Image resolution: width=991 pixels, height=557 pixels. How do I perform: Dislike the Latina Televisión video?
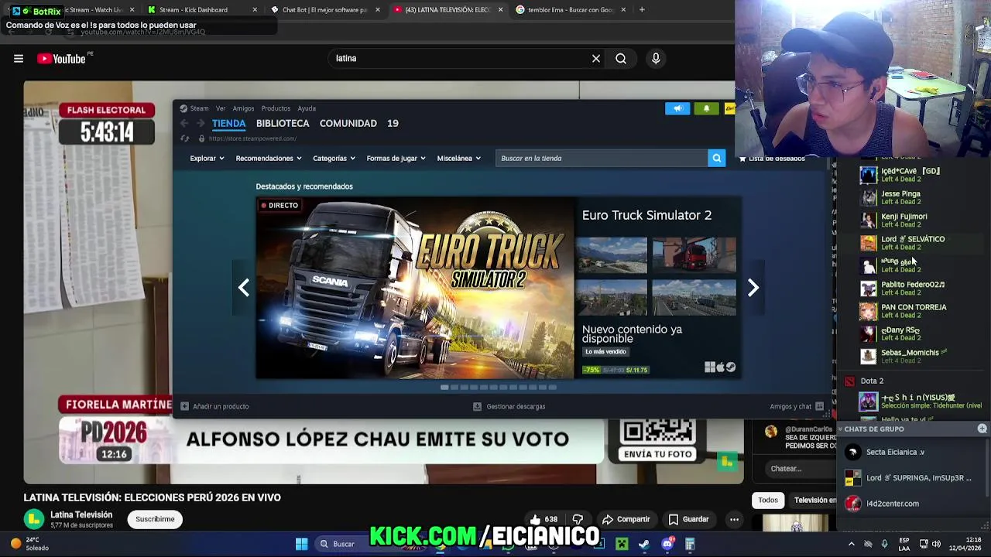pos(578,520)
